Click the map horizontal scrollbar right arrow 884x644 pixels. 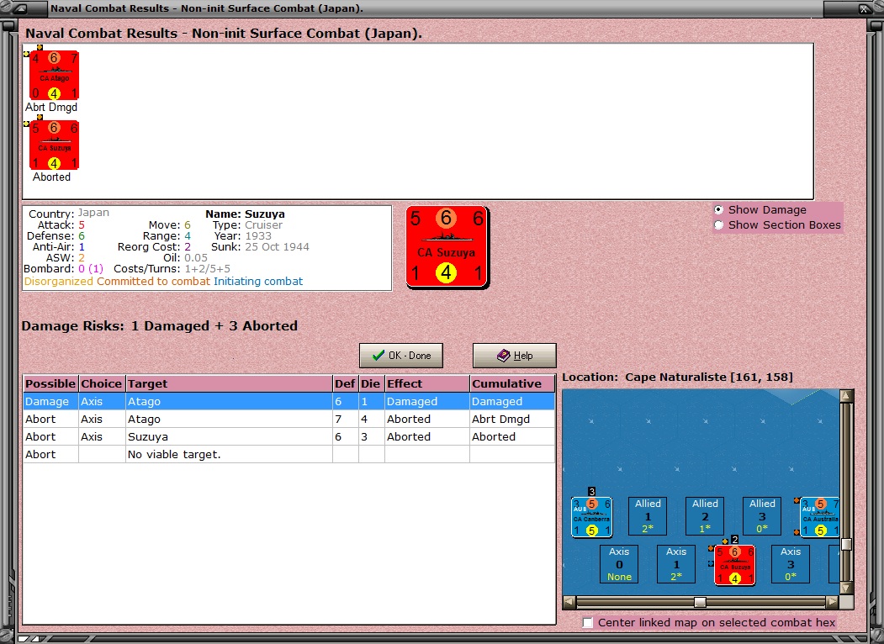click(832, 602)
